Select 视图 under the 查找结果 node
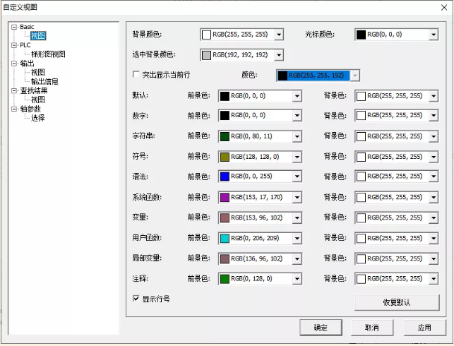The image size is (454, 346). click(38, 100)
